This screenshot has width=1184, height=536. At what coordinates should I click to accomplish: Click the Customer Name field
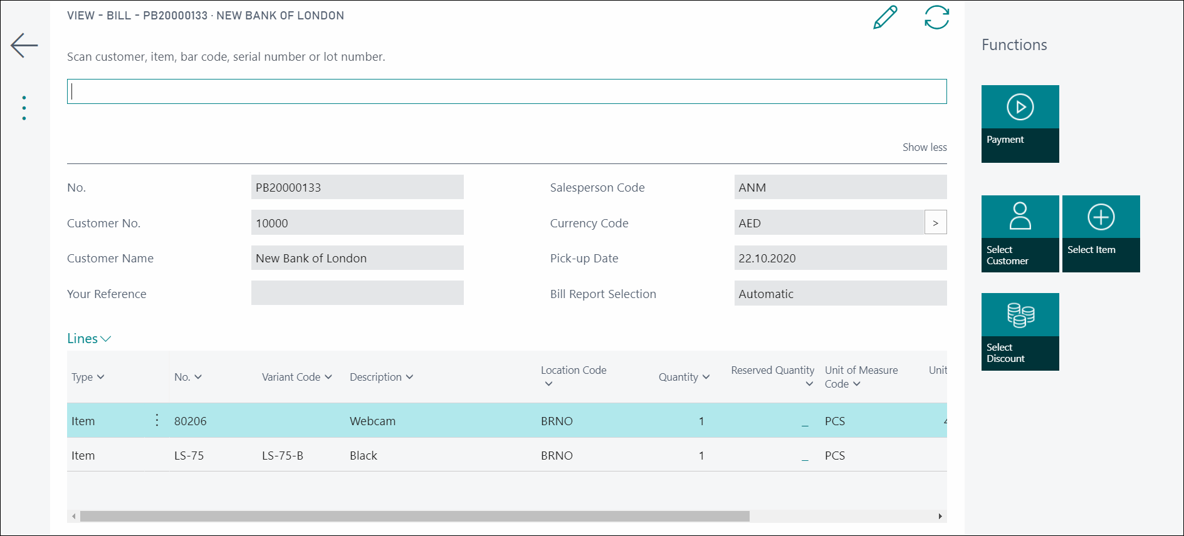(x=357, y=258)
